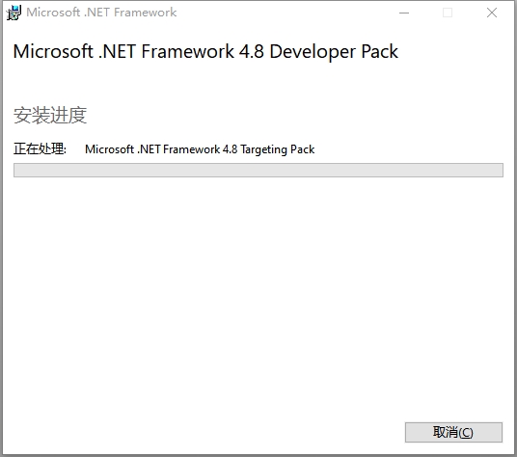
Task: Click the "Microsoft .NET Framework" title bar text
Action: coord(101,13)
